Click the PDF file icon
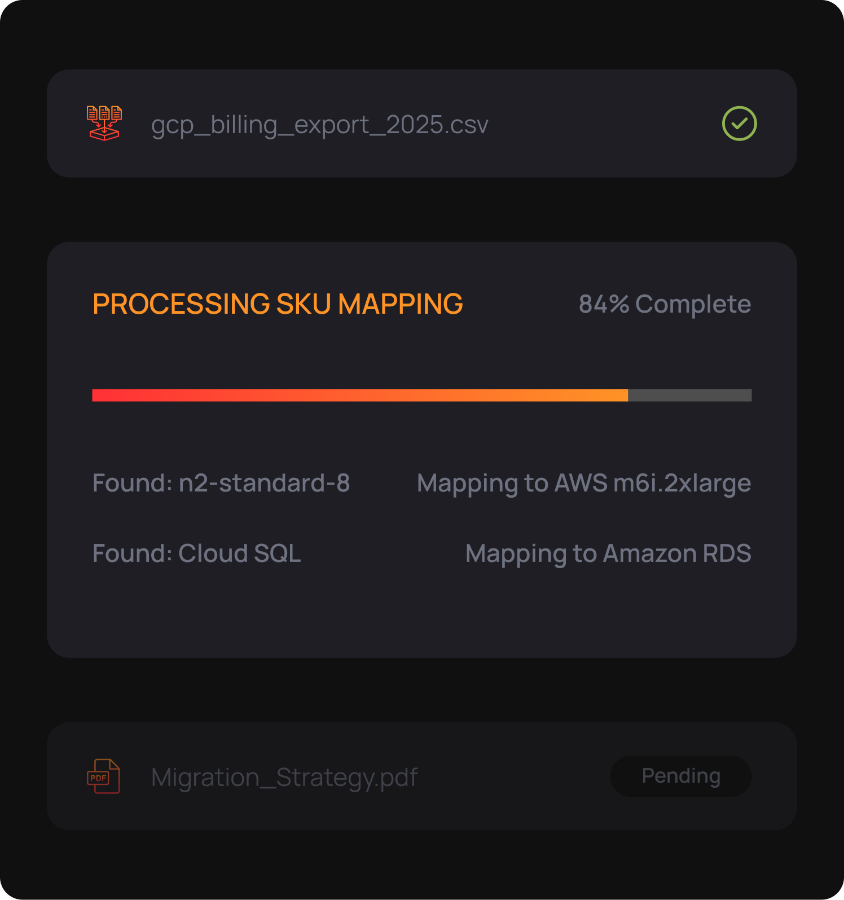The height and width of the screenshot is (900, 844). 103,776
